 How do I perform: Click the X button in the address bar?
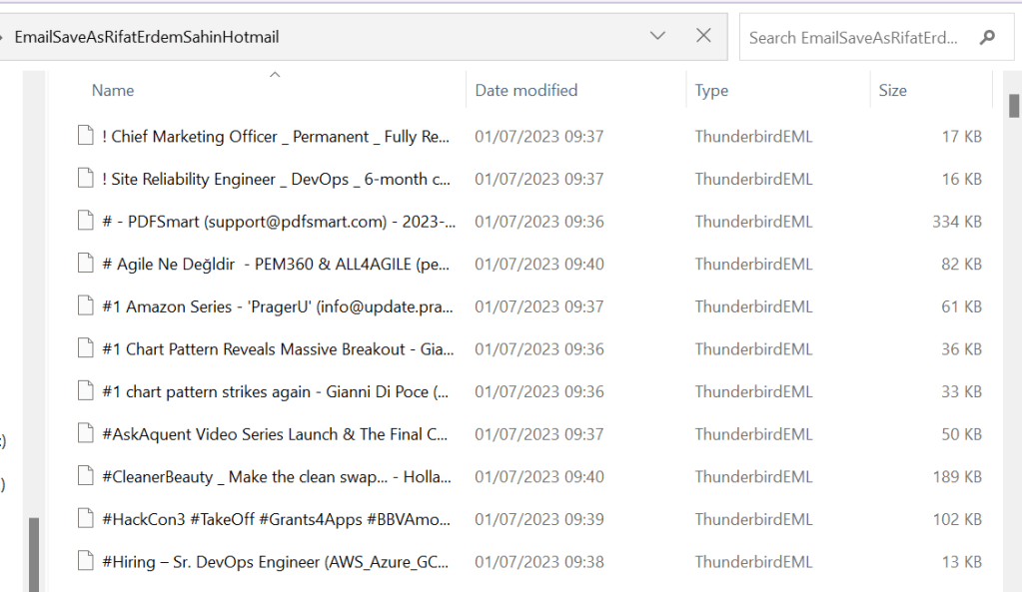(703, 36)
